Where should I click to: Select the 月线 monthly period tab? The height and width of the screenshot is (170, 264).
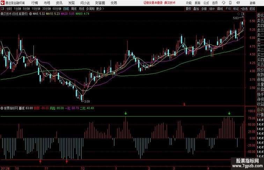point(81,9)
